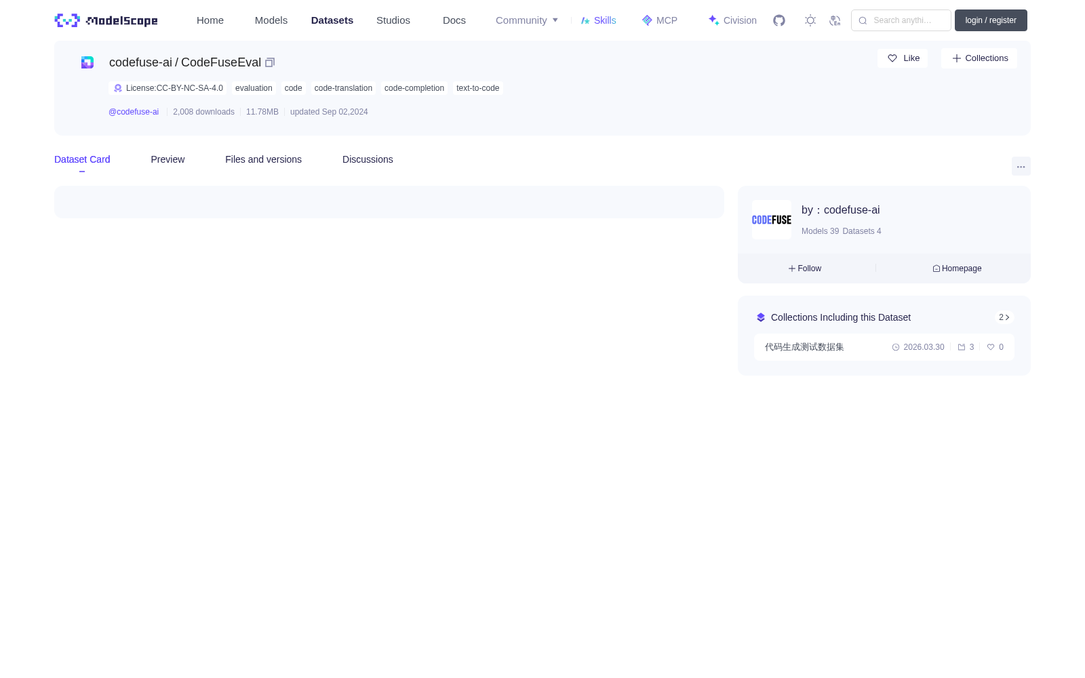Click the login / register button
This screenshot has height=678, width=1085.
click(x=991, y=20)
